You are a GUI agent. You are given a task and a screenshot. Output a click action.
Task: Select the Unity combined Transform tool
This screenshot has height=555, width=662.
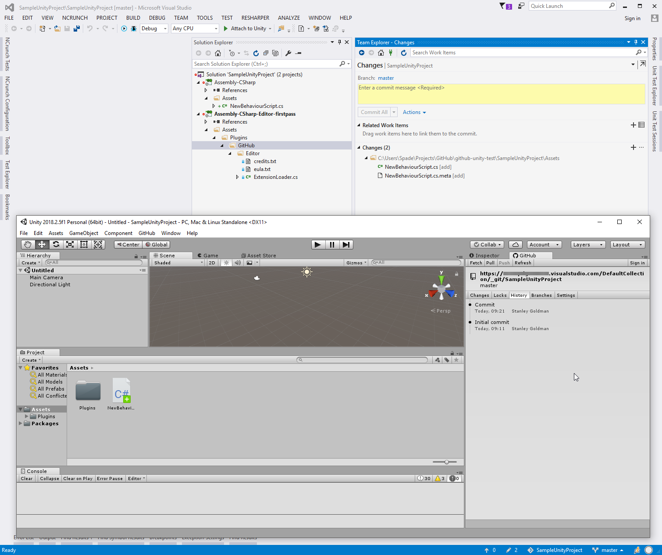[x=98, y=245]
